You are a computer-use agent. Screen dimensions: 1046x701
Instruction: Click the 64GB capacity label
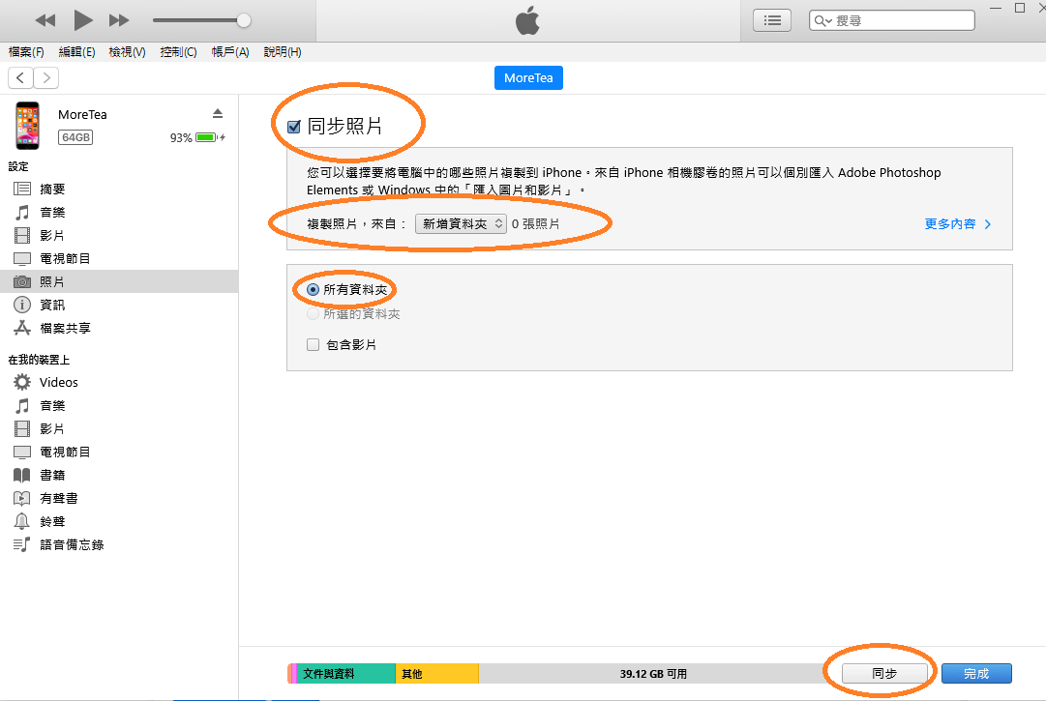[x=75, y=137]
